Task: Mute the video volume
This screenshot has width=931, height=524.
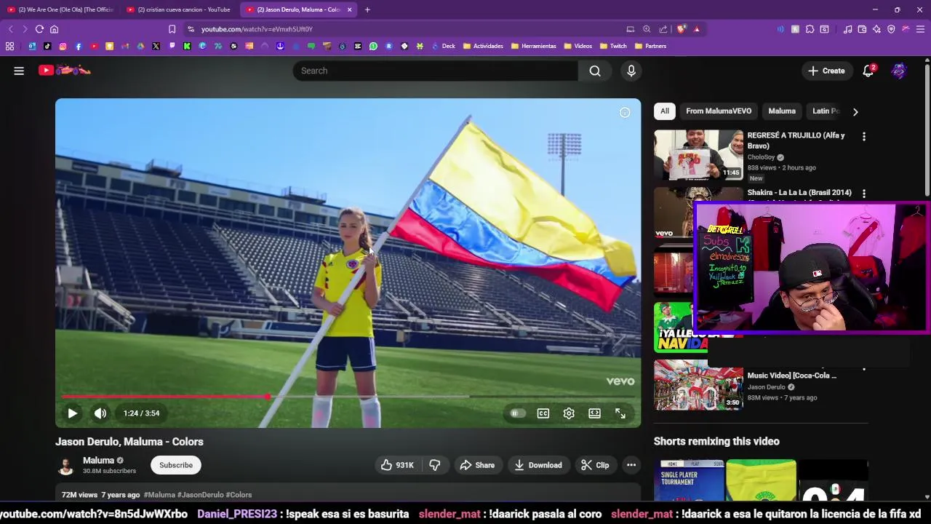Action: [x=100, y=413]
